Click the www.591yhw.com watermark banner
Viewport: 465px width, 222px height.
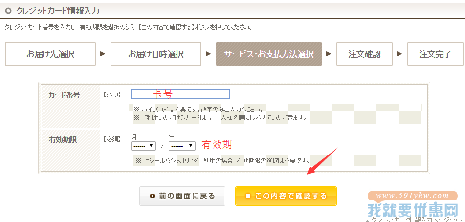[x=413, y=196]
